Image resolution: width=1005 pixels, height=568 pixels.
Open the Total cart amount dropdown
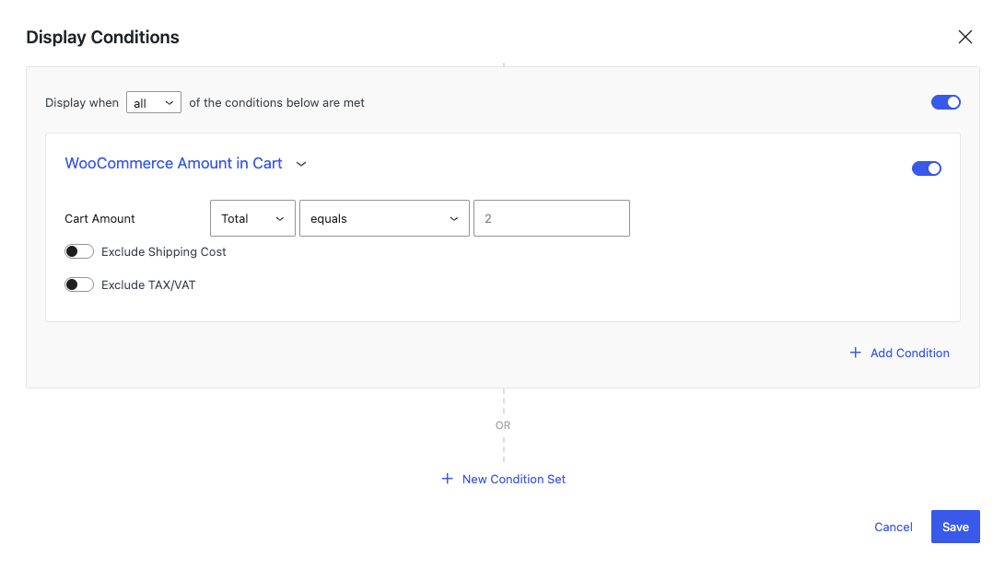252,218
